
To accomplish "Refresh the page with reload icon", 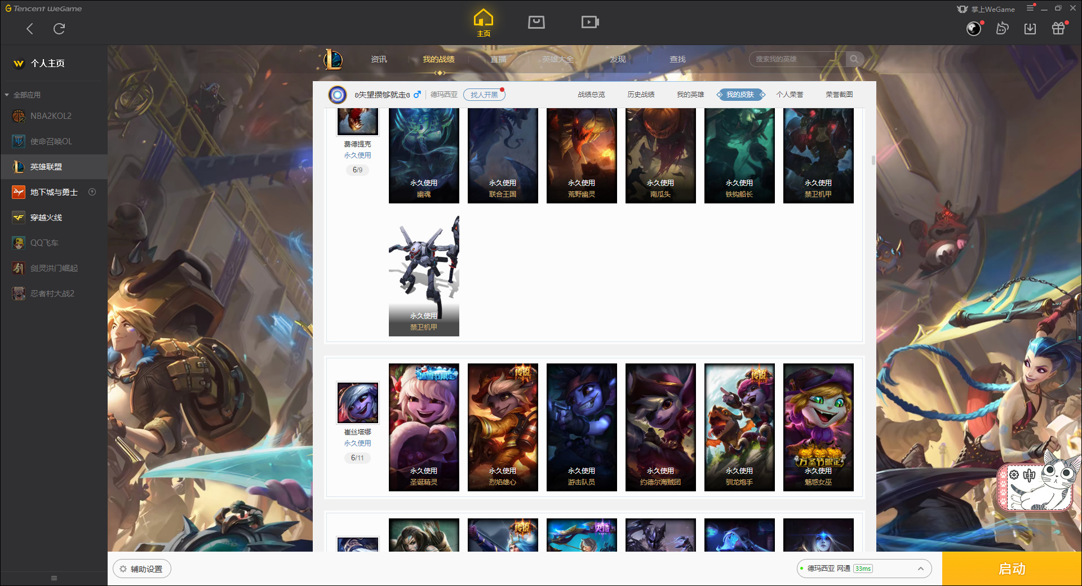I will (59, 29).
